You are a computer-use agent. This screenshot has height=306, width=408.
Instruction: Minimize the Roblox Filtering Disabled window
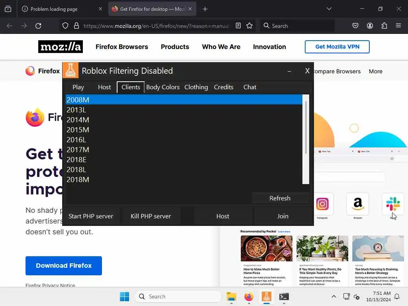[289, 71]
